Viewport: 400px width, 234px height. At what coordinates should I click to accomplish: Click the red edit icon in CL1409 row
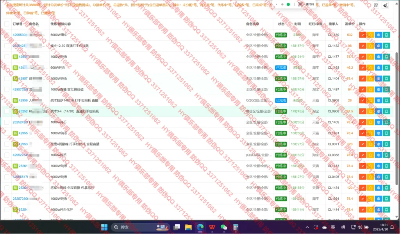click(362, 122)
